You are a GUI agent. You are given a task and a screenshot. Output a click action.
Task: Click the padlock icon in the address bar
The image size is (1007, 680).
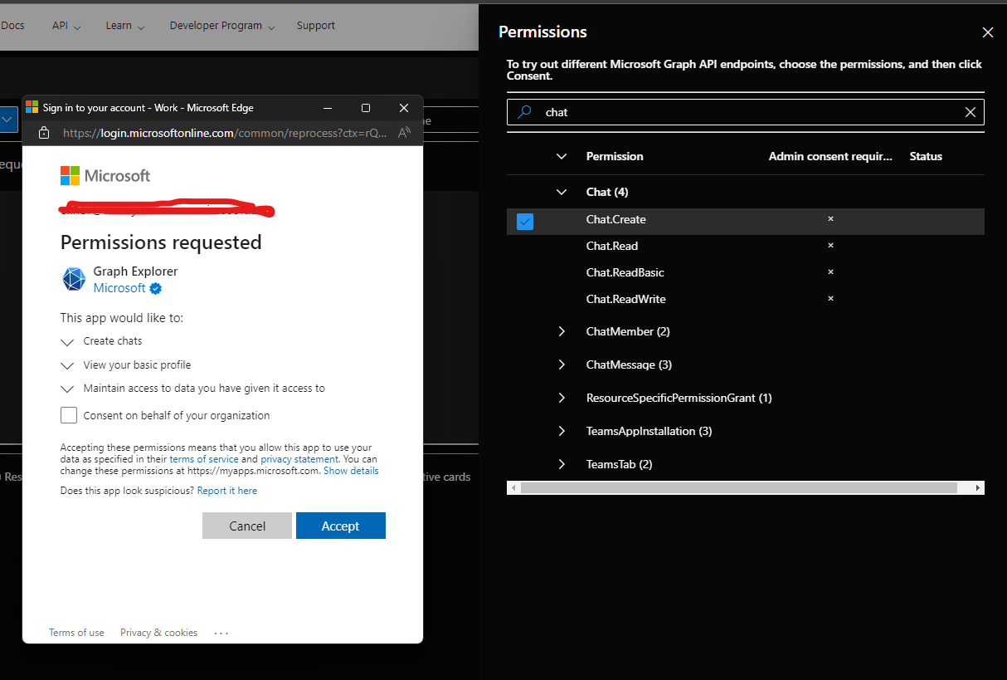[x=44, y=132]
